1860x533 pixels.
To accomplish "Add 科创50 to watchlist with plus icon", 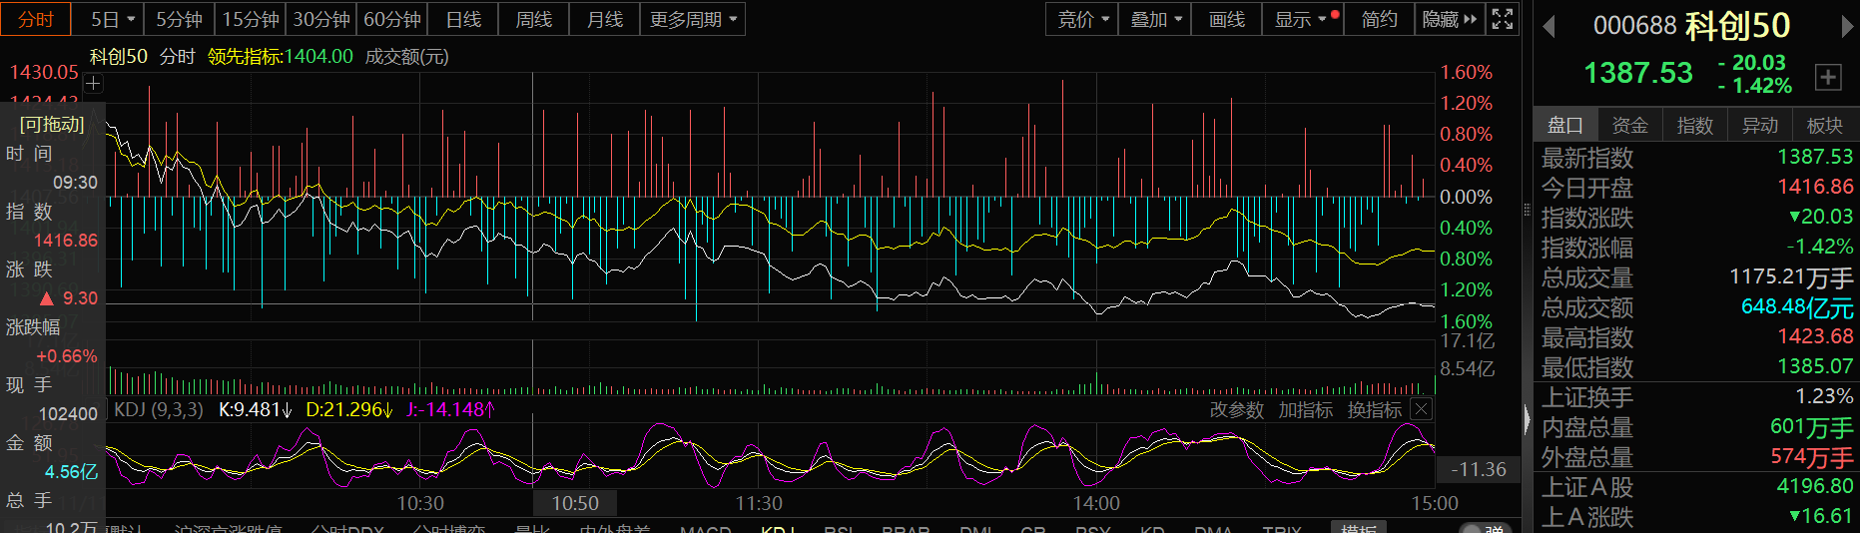I will (1828, 77).
